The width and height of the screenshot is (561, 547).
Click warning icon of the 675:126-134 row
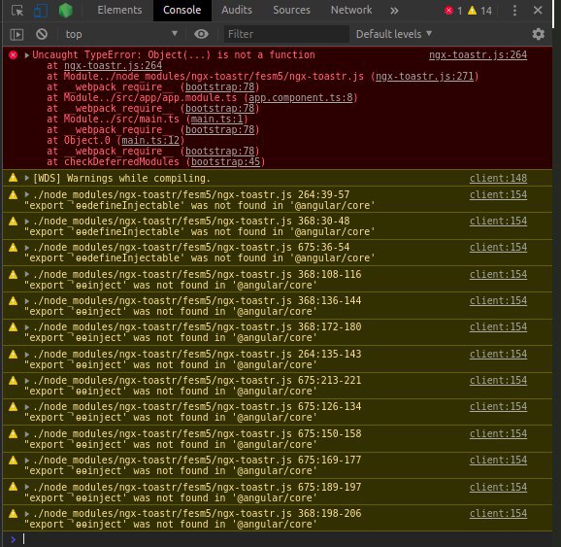click(x=14, y=406)
